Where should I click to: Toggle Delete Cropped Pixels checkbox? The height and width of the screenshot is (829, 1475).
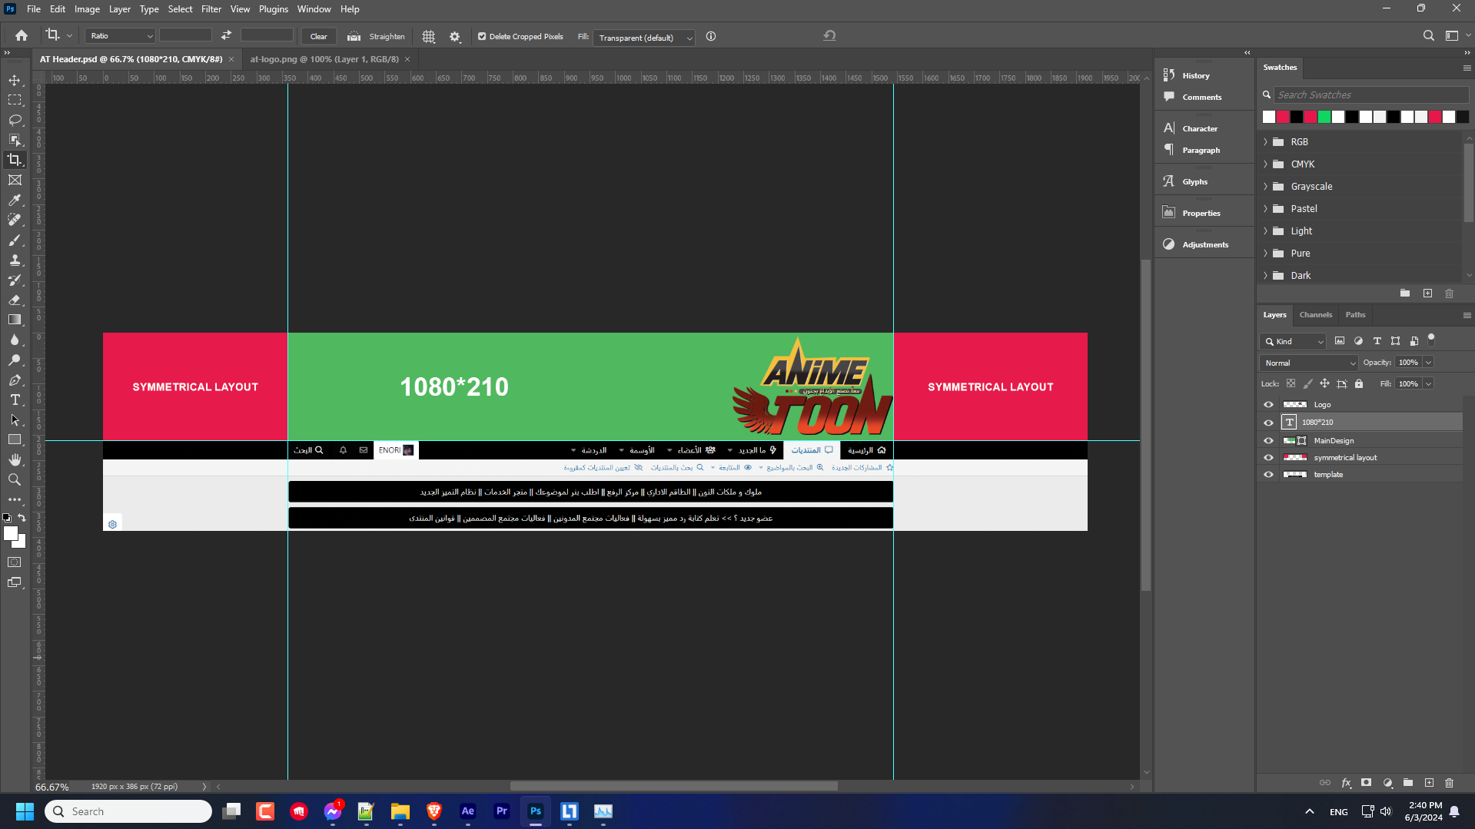[x=482, y=36]
